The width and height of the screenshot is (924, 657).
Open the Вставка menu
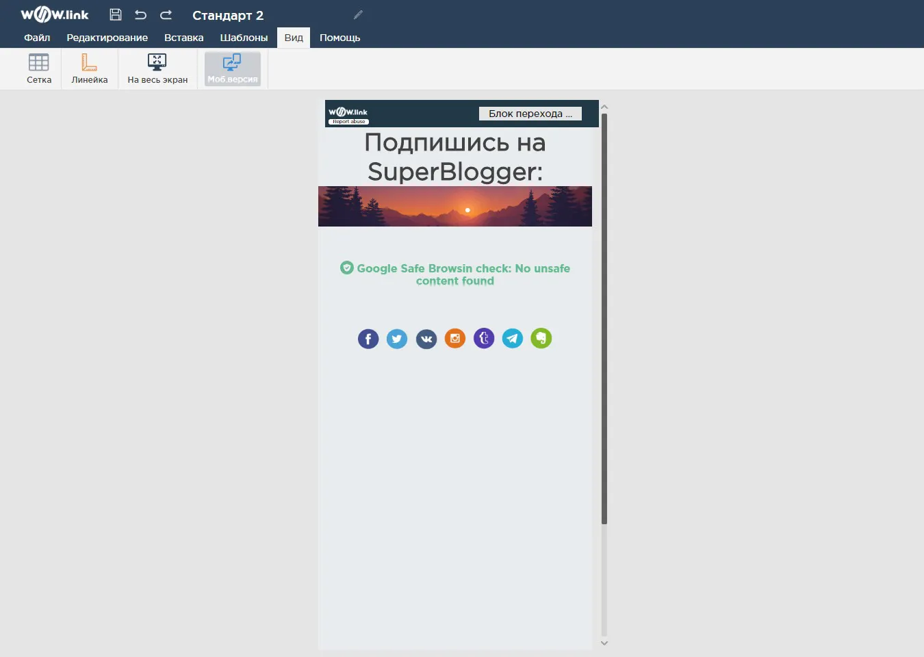(x=184, y=38)
